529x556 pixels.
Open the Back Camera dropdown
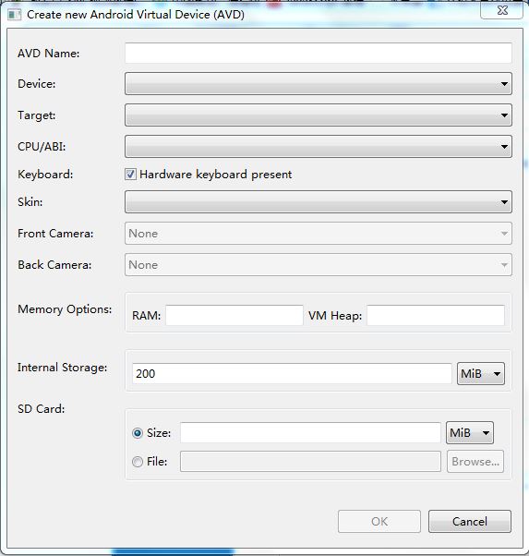318,264
